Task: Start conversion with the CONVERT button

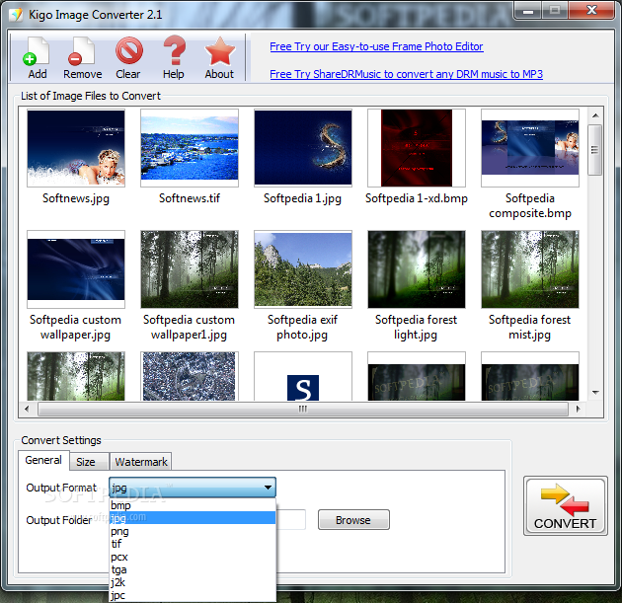Action: click(566, 506)
